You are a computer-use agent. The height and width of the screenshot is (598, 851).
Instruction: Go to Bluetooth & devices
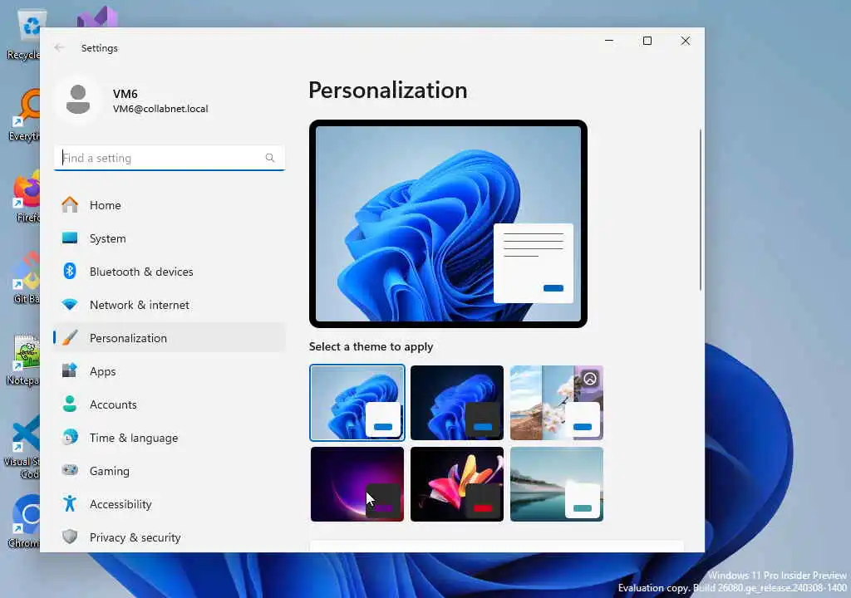170,272
